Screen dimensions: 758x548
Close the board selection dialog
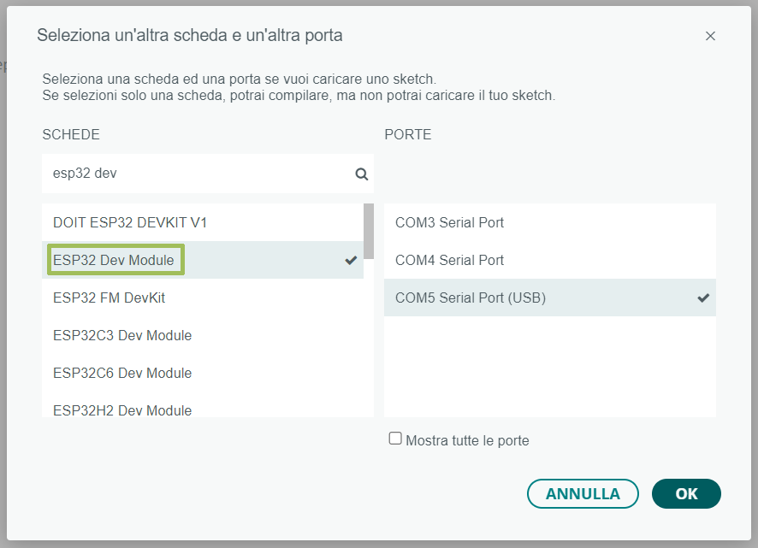tap(709, 36)
